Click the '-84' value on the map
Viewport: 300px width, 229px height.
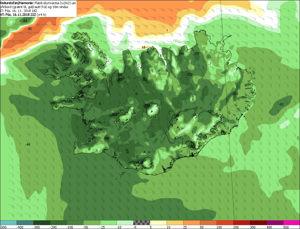pos(25,21)
